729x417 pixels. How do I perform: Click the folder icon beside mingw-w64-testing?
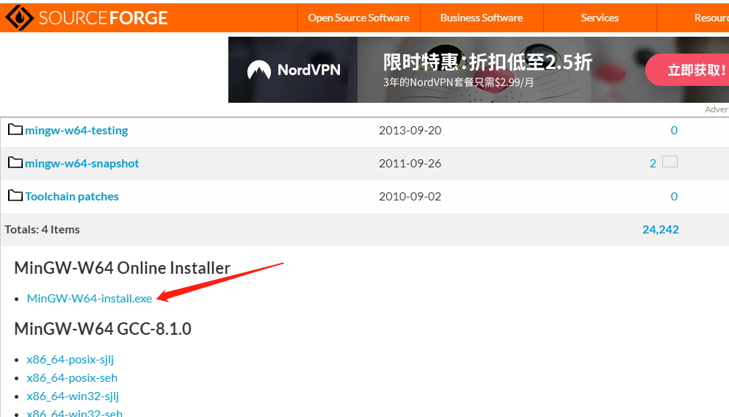tap(15, 130)
